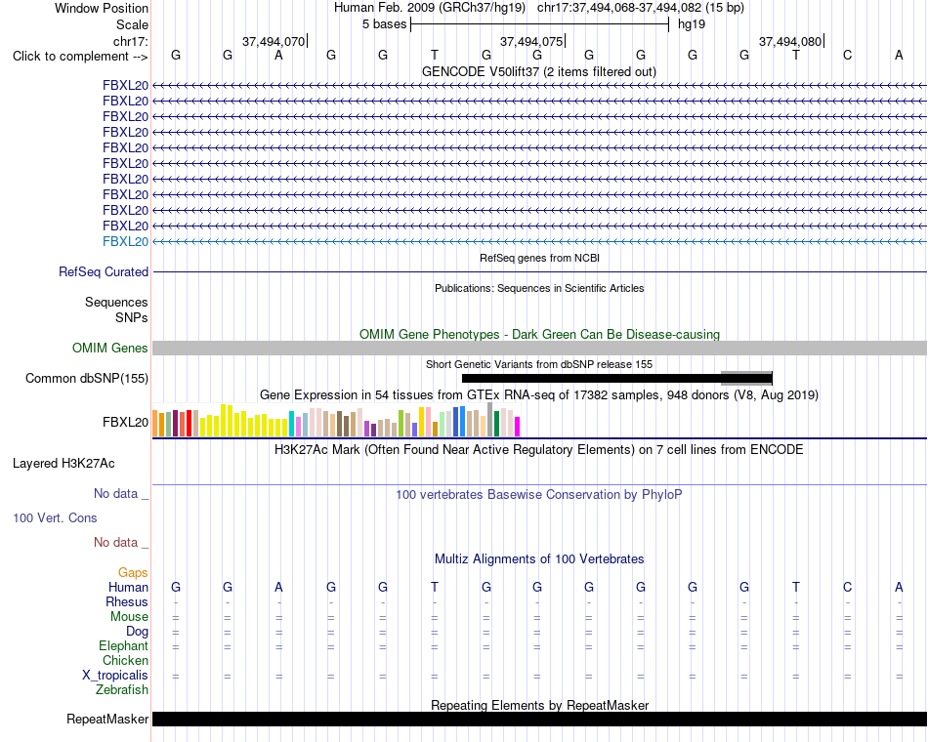Open the RefSeq Curated track label

pyautogui.click(x=103, y=271)
